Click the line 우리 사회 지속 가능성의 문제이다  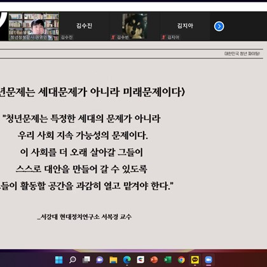tap(83, 135)
